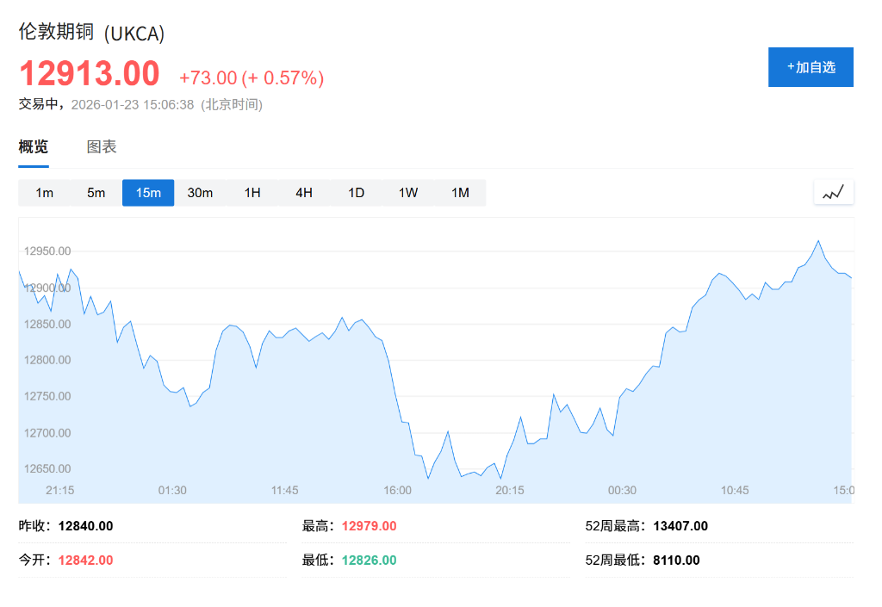Screen dimensions: 882x607
Task: Switch the chart to 30m interval
Action: [x=200, y=192]
